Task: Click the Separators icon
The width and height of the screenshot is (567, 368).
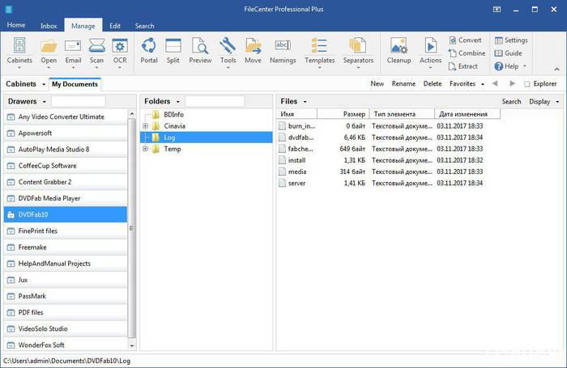Action: coord(358,53)
